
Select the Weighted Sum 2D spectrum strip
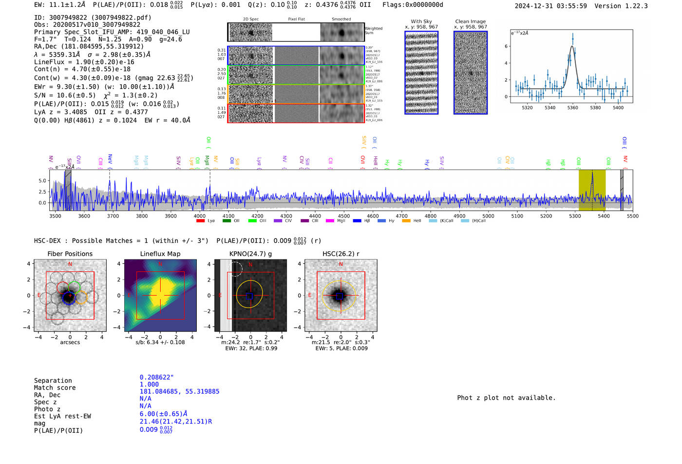(x=296, y=32)
